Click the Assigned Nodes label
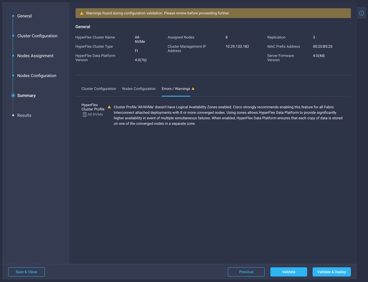The width and height of the screenshot is (368, 282). point(181,37)
